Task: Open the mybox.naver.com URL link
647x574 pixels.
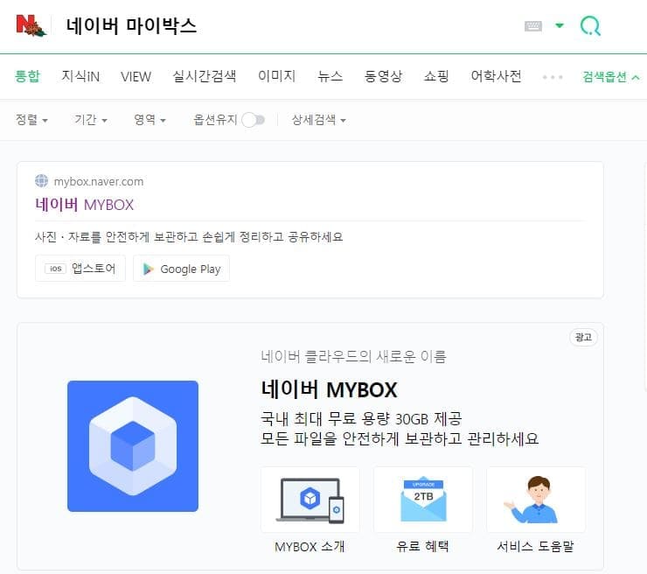Action: [99, 182]
